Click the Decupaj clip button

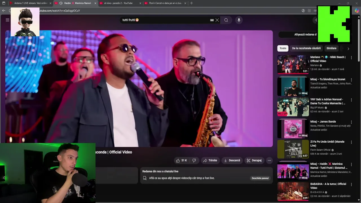pyautogui.click(x=254, y=160)
